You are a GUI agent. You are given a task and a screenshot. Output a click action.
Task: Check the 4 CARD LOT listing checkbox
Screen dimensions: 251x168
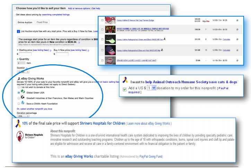tap(102, 29)
